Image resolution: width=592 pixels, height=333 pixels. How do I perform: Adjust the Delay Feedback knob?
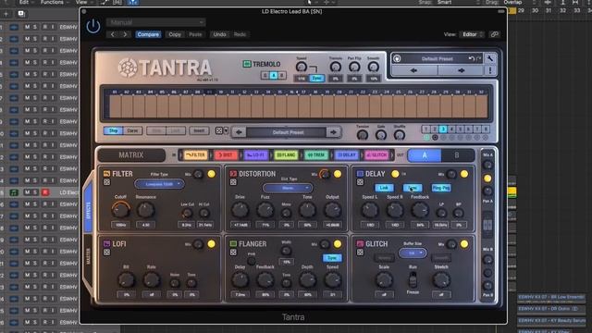(420, 210)
